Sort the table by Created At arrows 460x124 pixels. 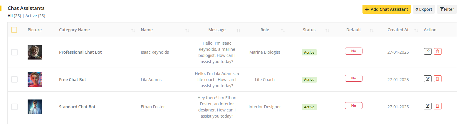pyautogui.click(x=416, y=30)
